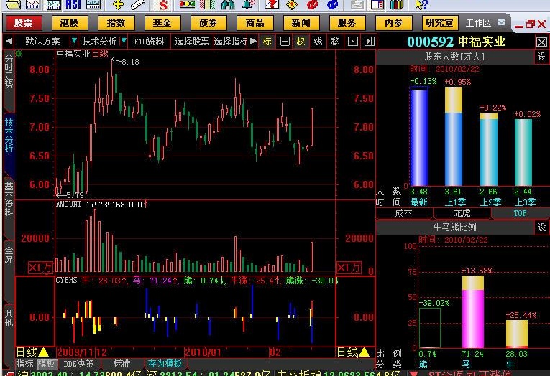550x376 pixels.
Task: Open the traffic light signal icon
Action: click(187, 4)
